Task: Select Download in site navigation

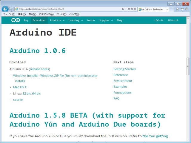Action: 39,20
